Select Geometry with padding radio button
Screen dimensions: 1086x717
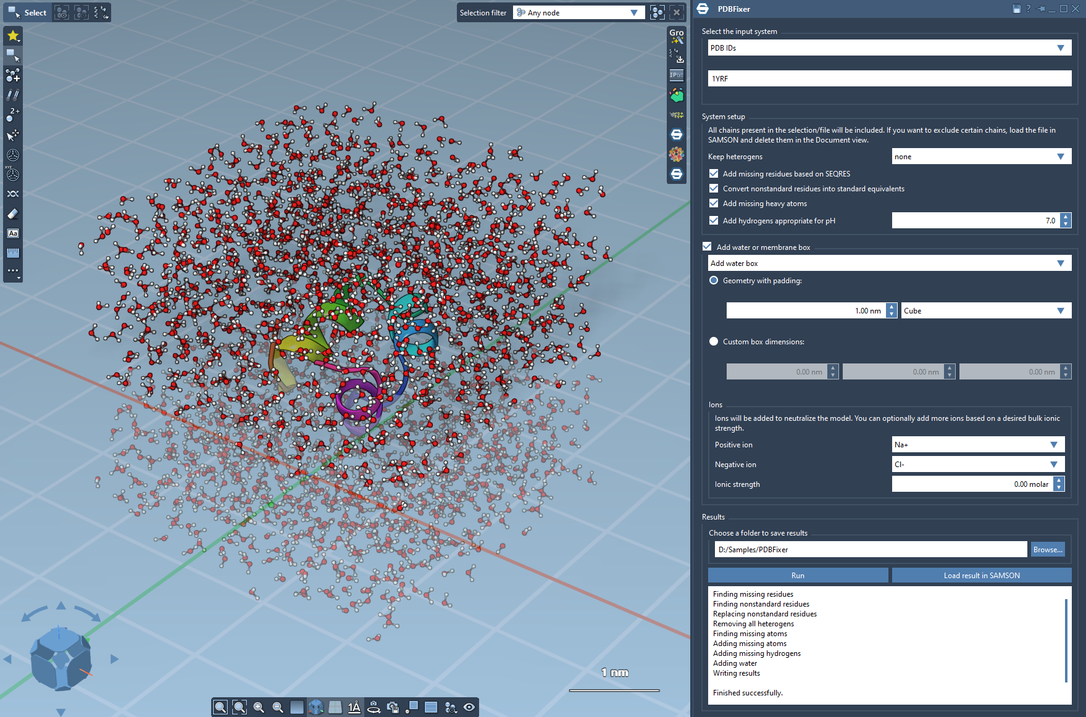point(714,280)
